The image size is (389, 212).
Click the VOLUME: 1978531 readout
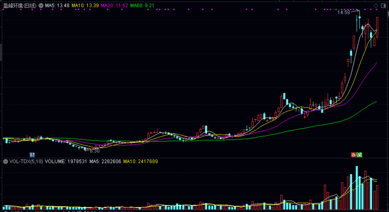[x=66, y=162]
